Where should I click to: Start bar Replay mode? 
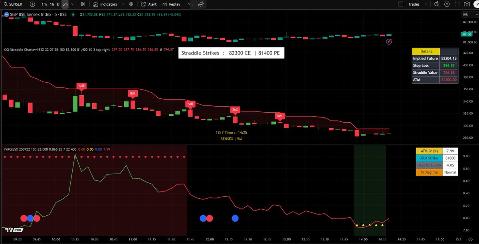click(x=171, y=4)
